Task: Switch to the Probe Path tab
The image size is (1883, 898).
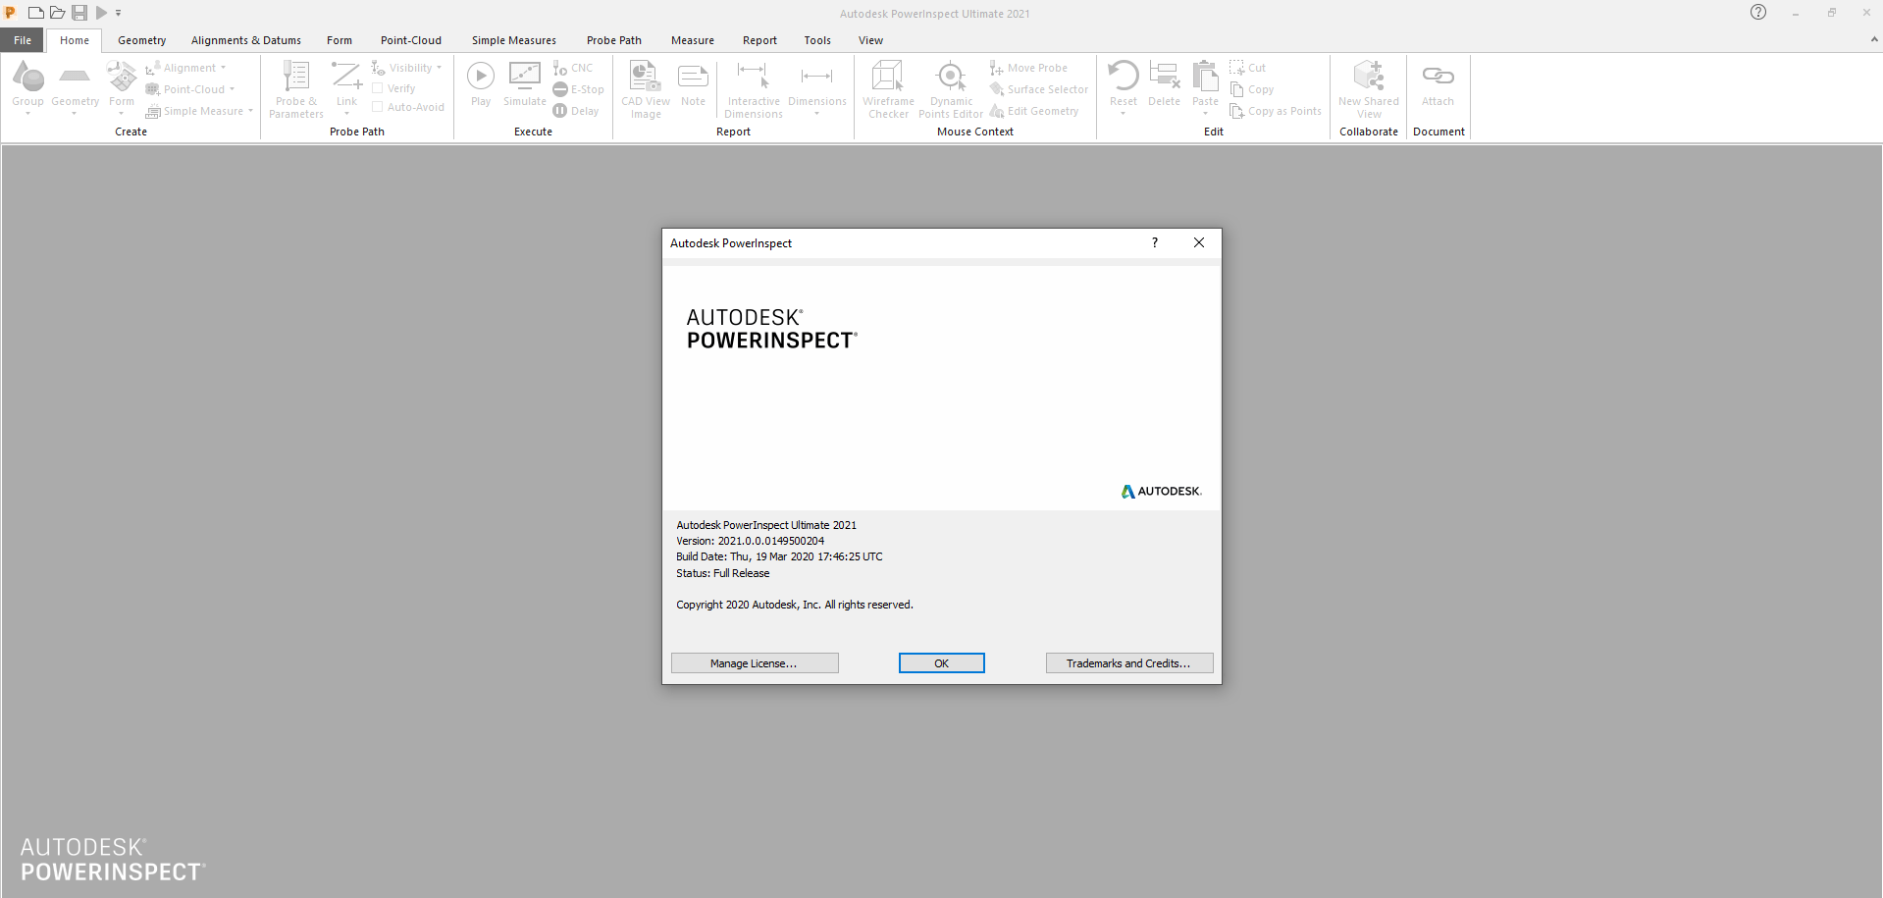Action: coord(614,40)
